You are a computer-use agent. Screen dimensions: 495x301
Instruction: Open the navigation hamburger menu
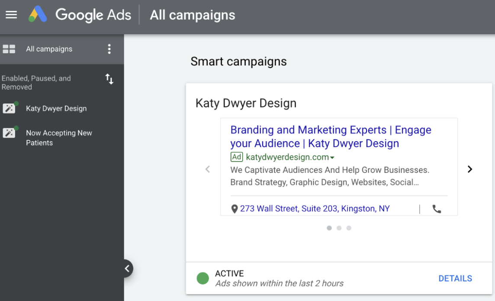coord(11,15)
